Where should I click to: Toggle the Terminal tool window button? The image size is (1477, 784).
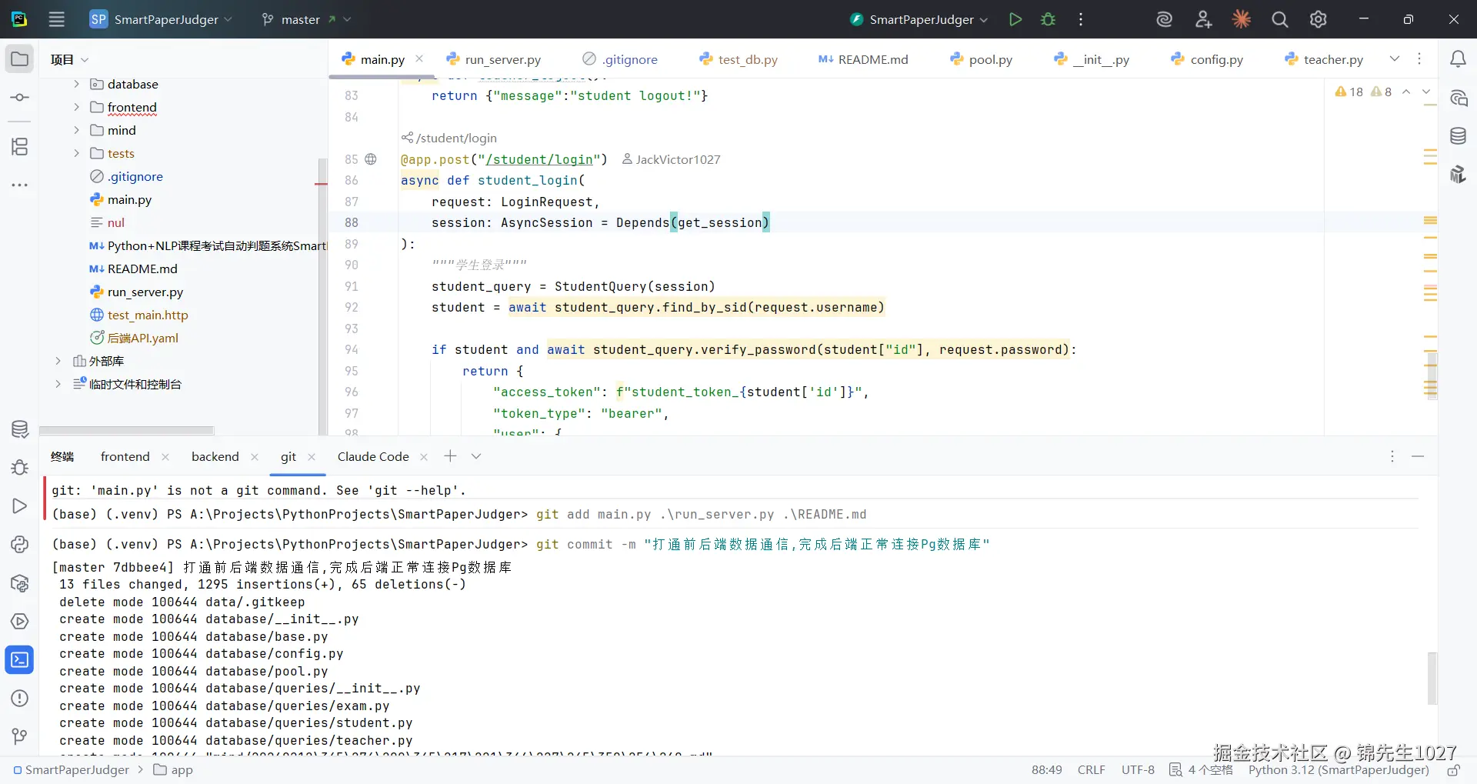point(20,659)
